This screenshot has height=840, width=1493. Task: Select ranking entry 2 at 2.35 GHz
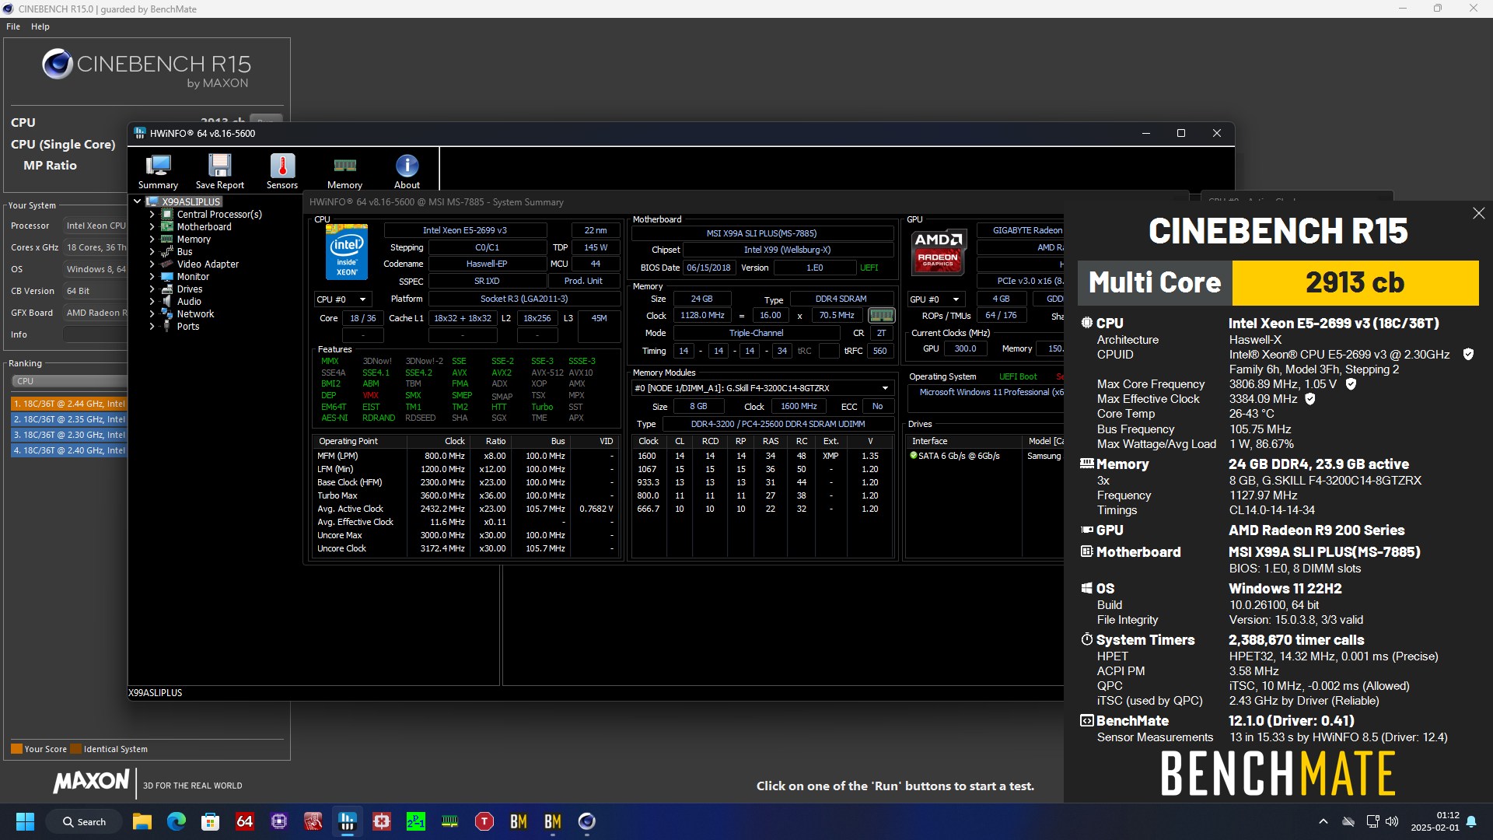[x=68, y=419]
